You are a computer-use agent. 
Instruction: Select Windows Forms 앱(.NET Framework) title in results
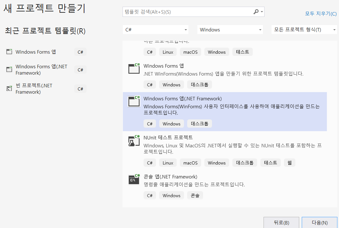[x=182, y=98]
